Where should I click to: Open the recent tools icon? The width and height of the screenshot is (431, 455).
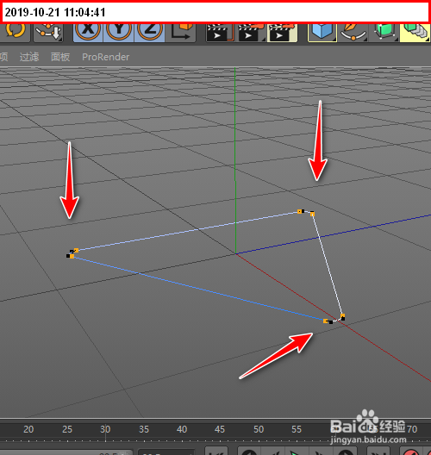pyautogui.click(x=49, y=32)
